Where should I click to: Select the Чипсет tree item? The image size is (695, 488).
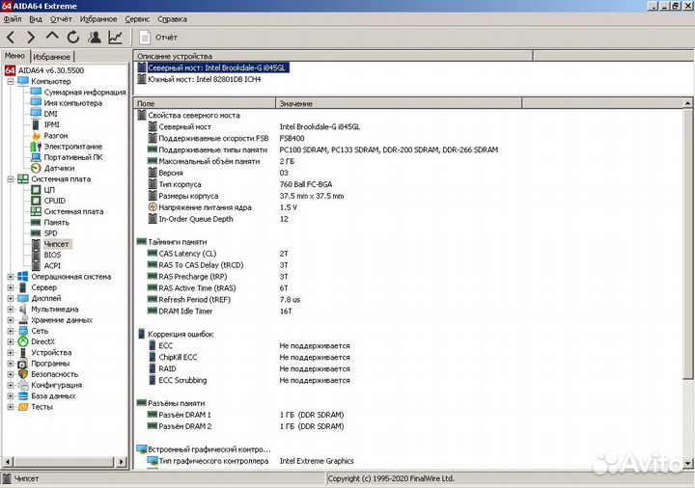coord(56,244)
